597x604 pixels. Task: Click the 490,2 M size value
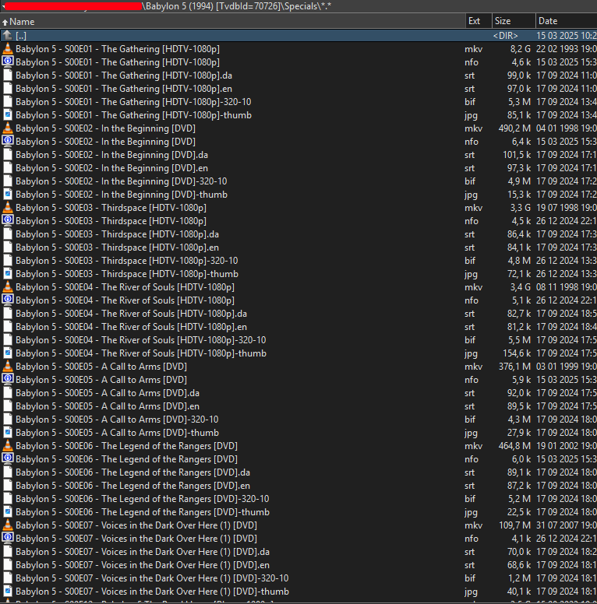(x=514, y=128)
